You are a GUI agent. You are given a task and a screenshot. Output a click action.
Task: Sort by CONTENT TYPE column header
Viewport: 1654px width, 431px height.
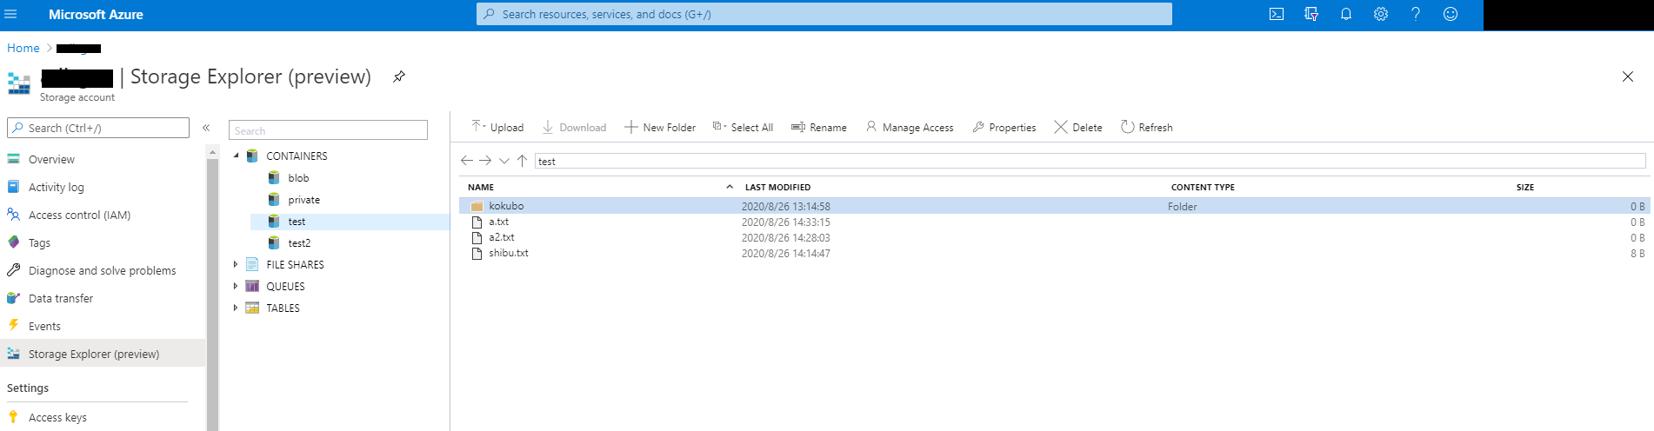1203,187
